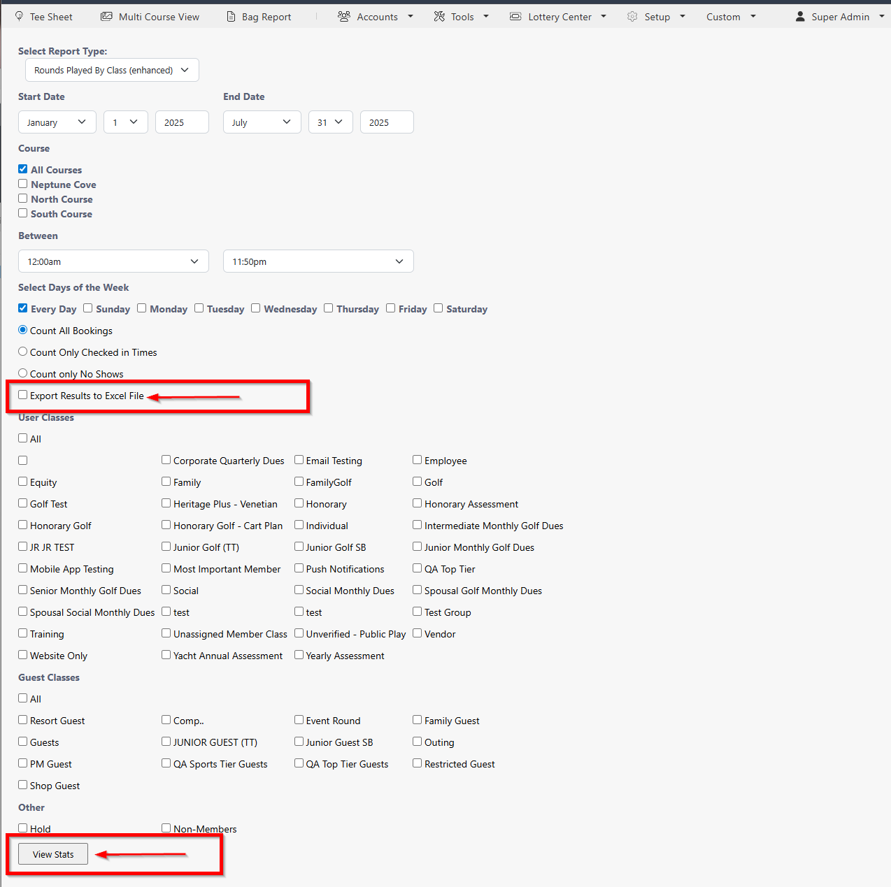
Task: Check Most Important Member class
Action: point(166,568)
